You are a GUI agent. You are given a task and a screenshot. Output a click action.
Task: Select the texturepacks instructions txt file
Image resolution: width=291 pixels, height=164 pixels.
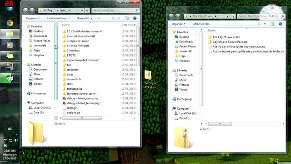[248, 51]
